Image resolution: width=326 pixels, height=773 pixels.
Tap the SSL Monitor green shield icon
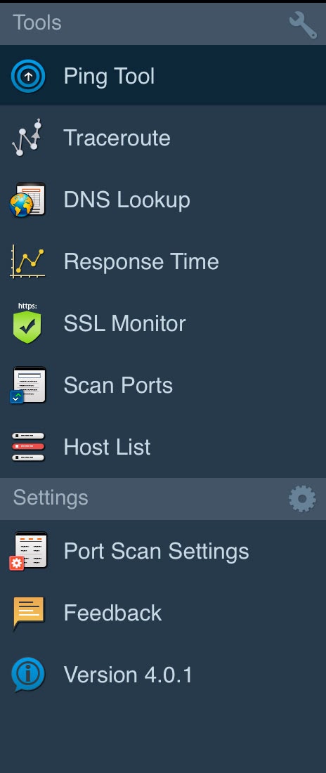click(x=27, y=323)
